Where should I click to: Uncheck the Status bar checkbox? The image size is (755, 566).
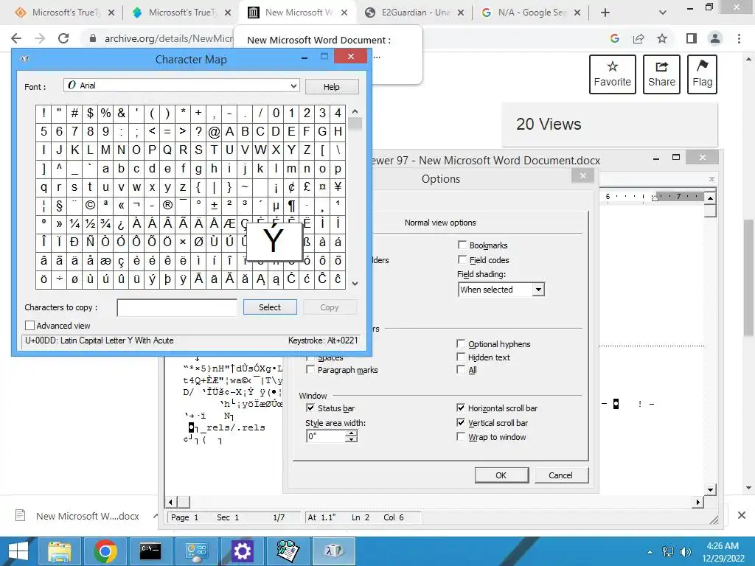[x=310, y=408]
